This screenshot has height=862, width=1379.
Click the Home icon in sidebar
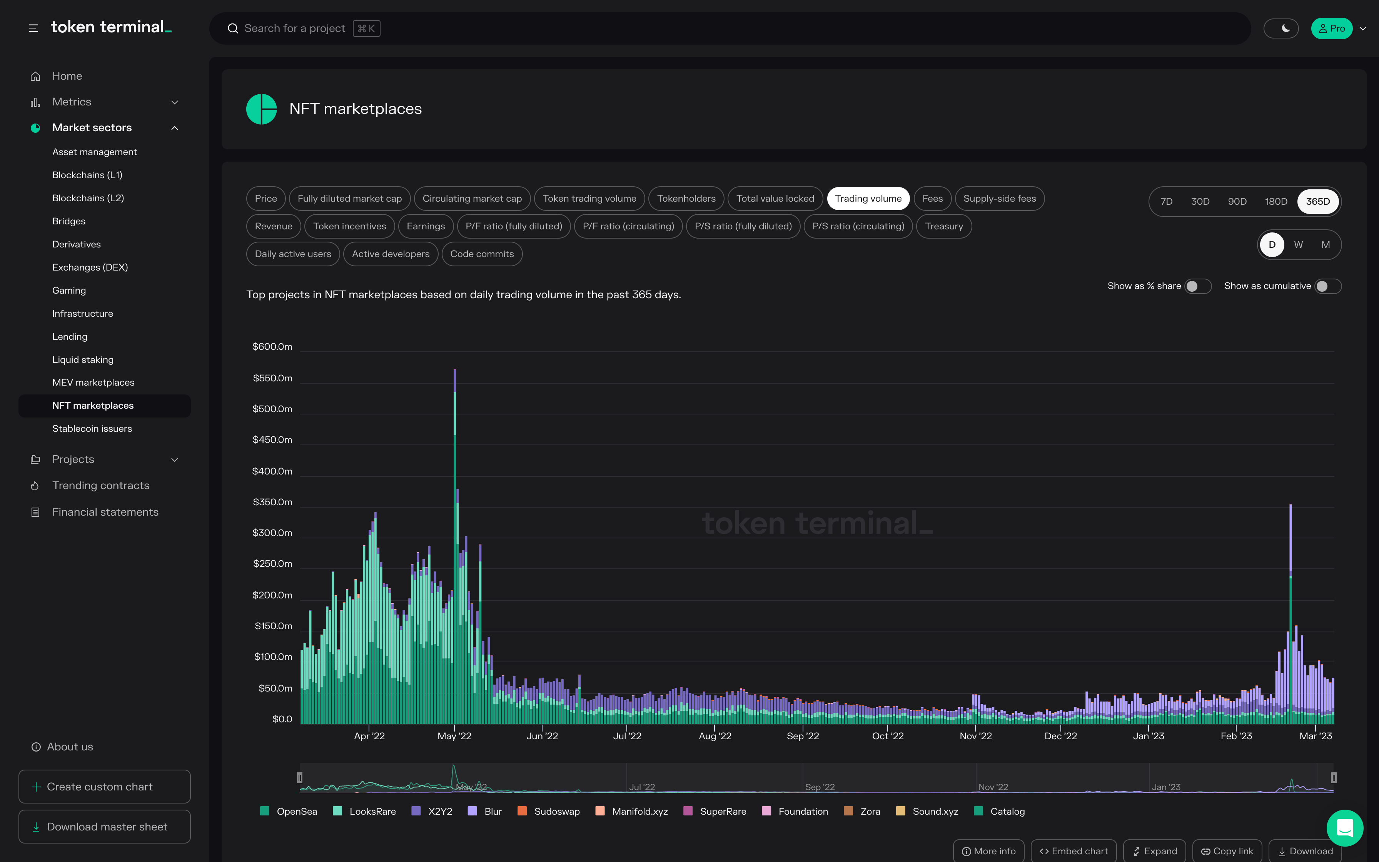point(35,76)
